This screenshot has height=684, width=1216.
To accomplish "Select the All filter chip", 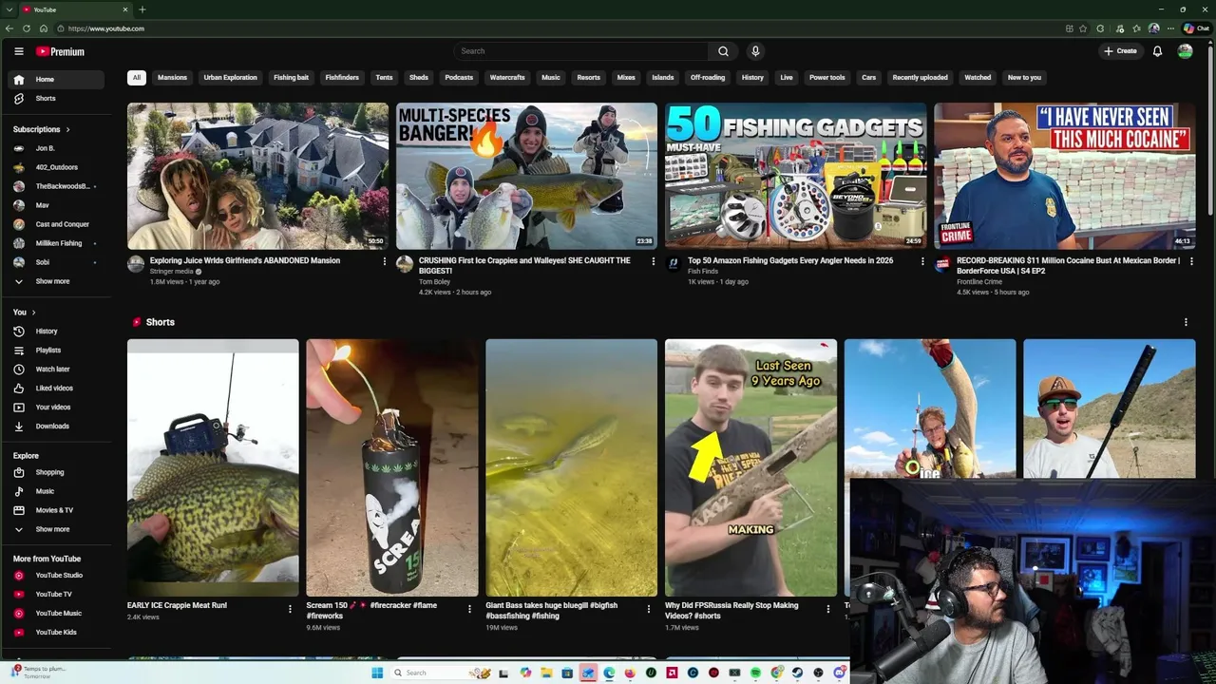I will 137,78.
